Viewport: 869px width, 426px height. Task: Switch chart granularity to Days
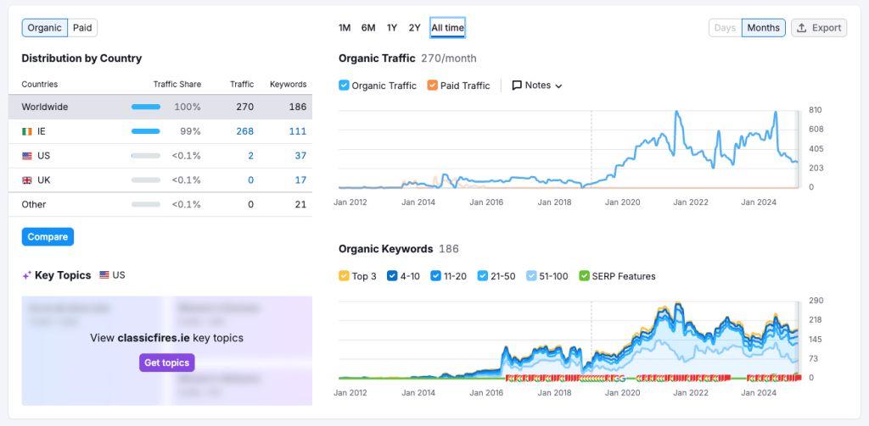[x=725, y=28]
